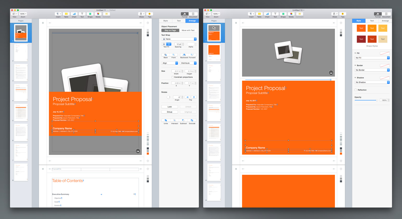Click the Subtract shapes icon
402x219 pixels.
tap(183, 121)
